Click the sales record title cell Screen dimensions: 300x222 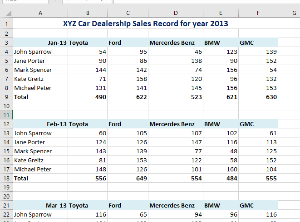(x=145, y=24)
